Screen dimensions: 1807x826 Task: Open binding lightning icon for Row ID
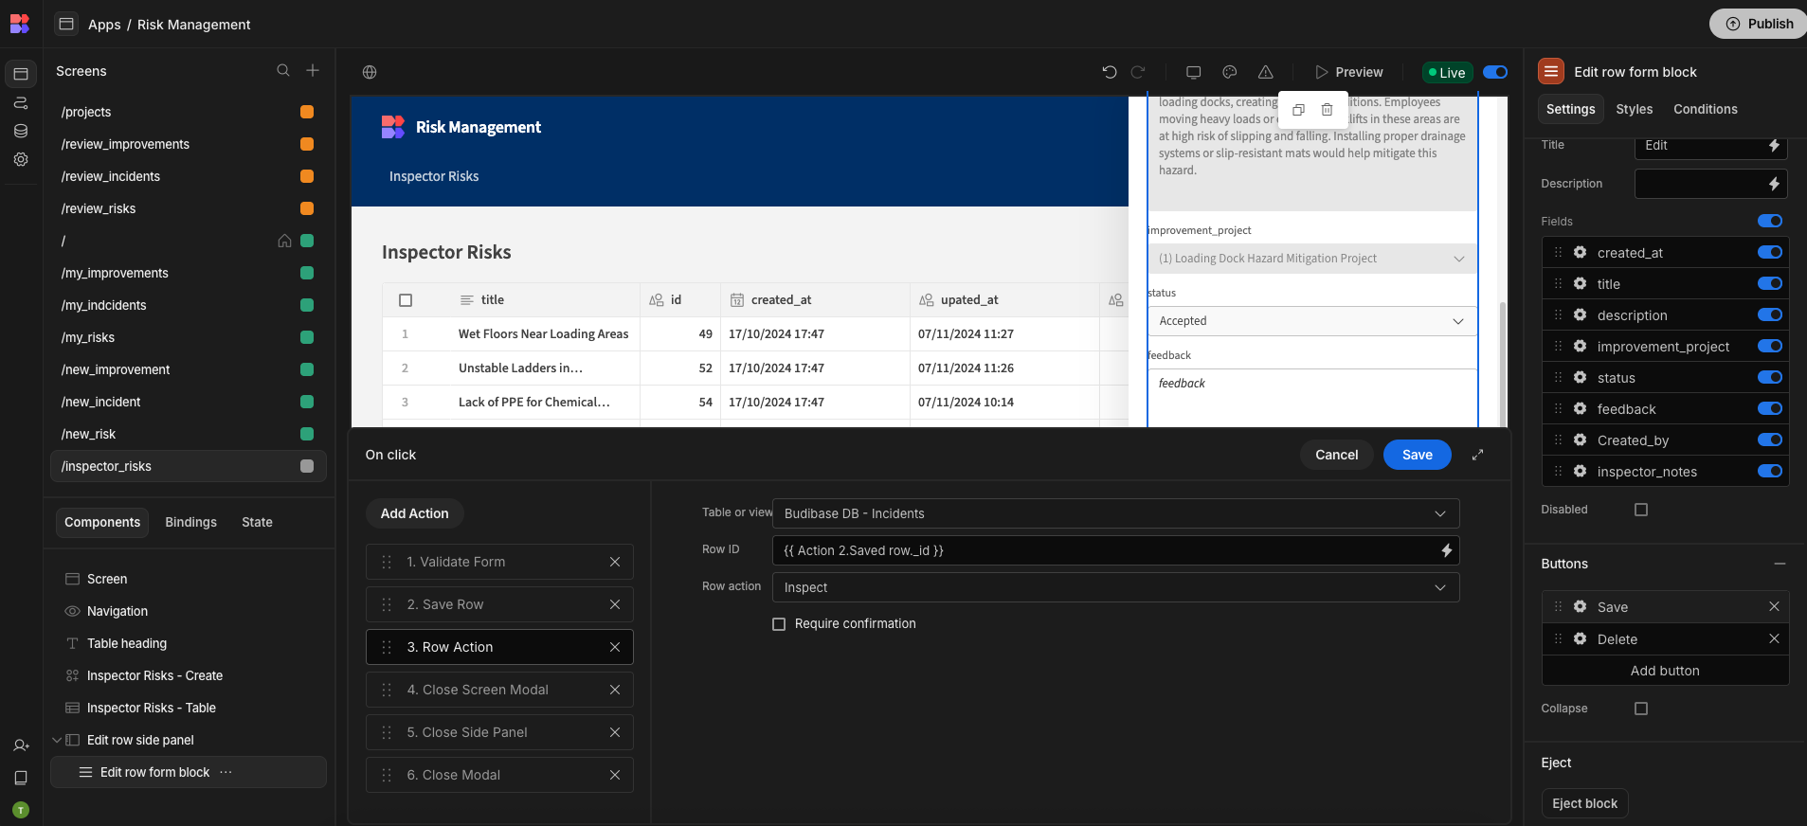click(1447, 550)
